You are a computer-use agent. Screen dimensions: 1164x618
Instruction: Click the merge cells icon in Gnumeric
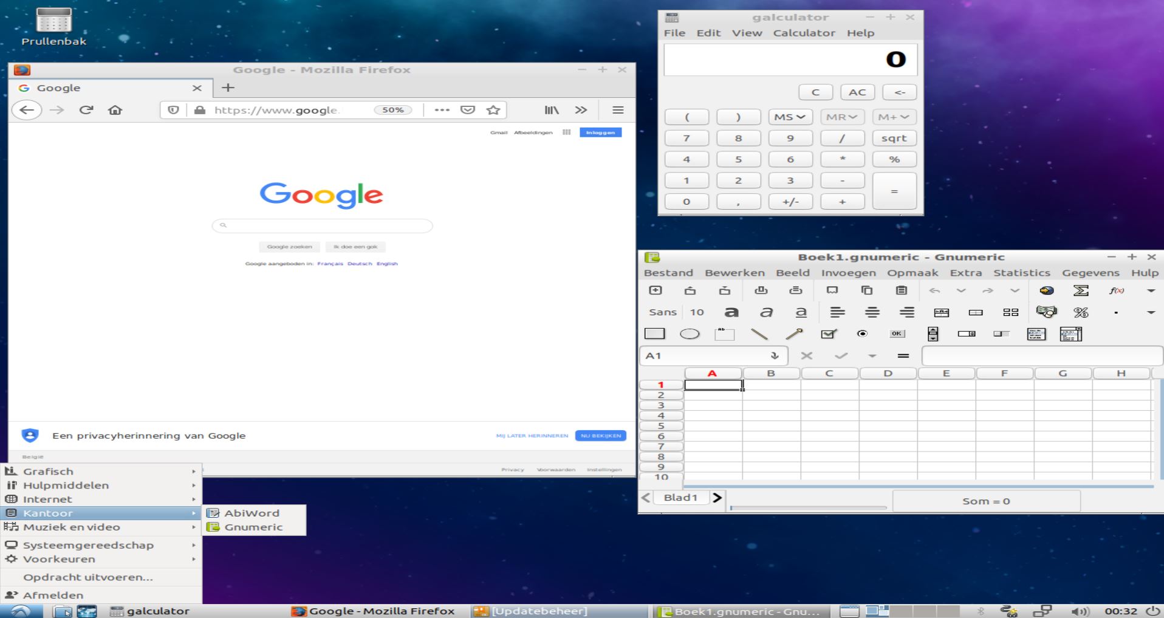point(976,312)
